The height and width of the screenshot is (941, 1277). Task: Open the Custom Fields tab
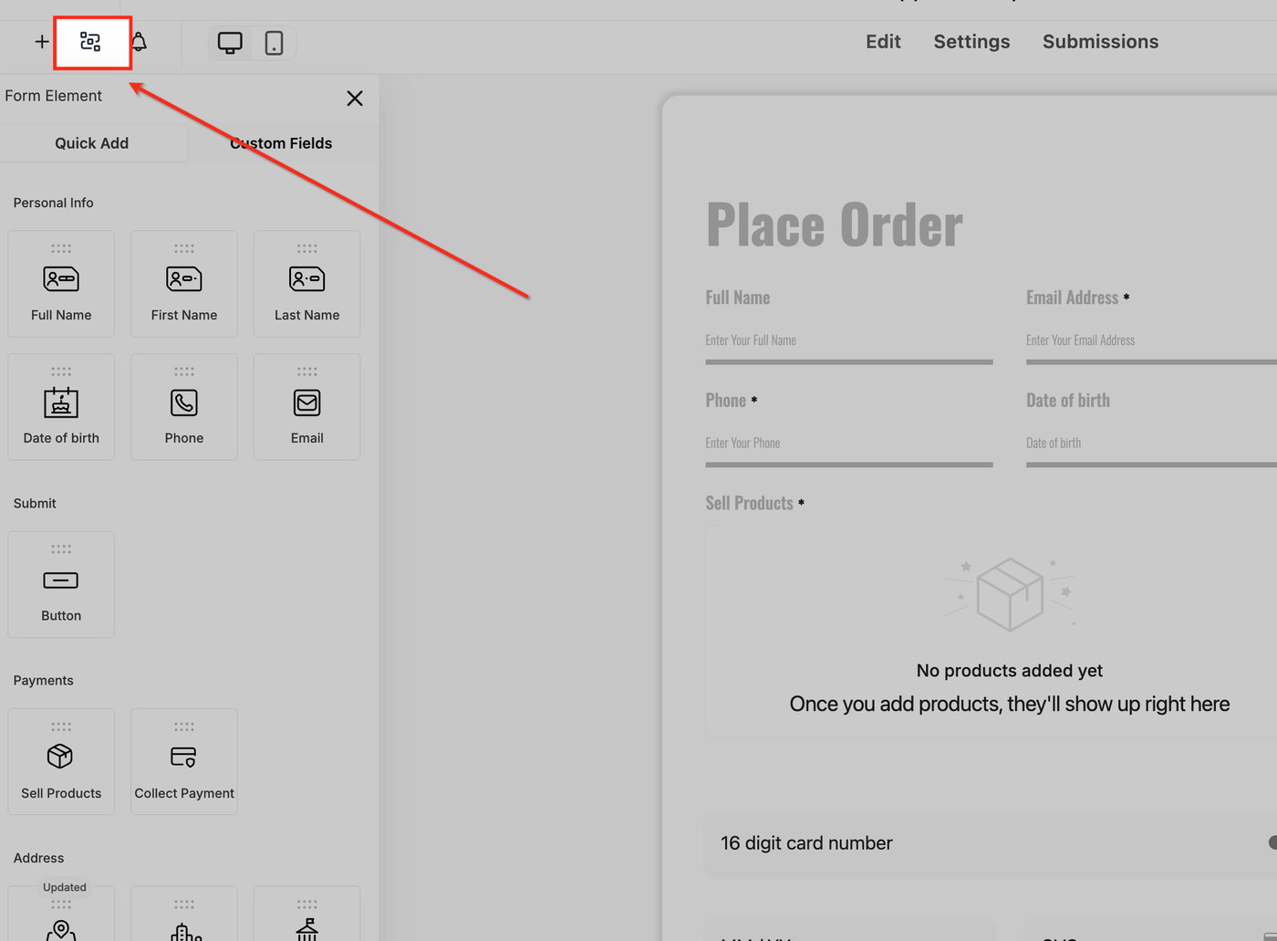point(281,143)
